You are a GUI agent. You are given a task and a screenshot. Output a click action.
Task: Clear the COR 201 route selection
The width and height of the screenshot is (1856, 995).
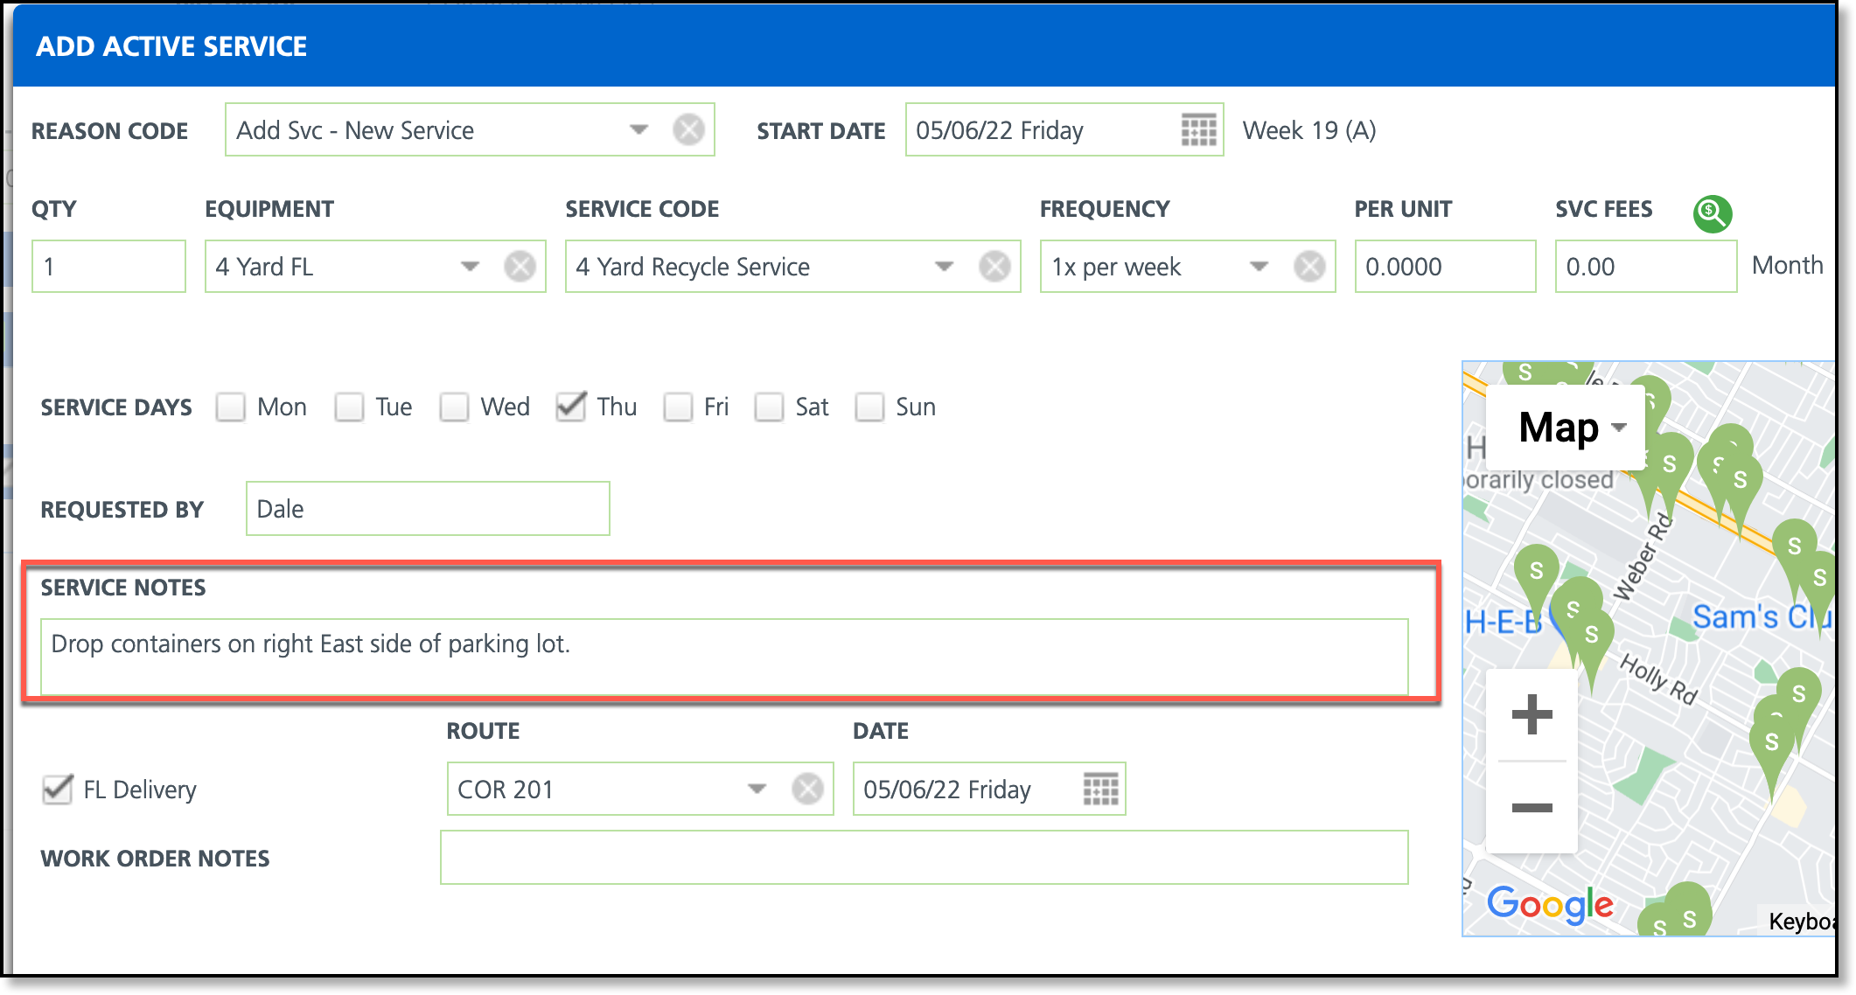(807, 789)
